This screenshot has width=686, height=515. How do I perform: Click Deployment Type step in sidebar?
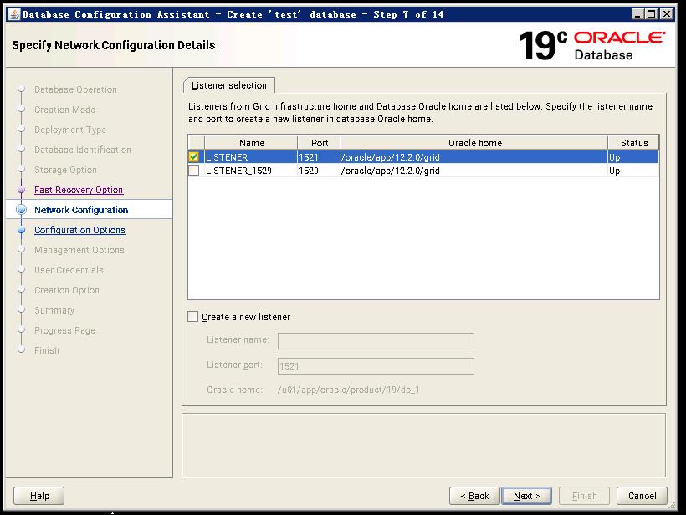[70, 130]
